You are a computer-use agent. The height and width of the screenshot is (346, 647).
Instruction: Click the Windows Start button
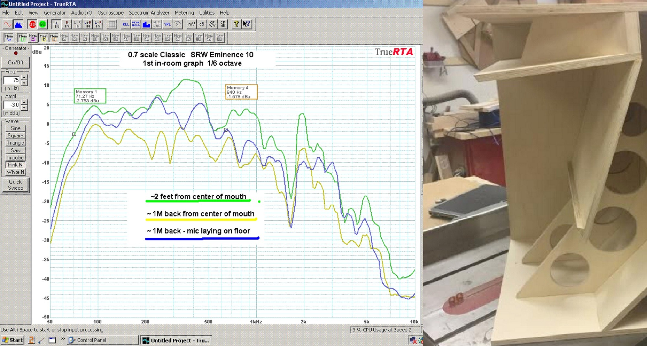(12, 340)
